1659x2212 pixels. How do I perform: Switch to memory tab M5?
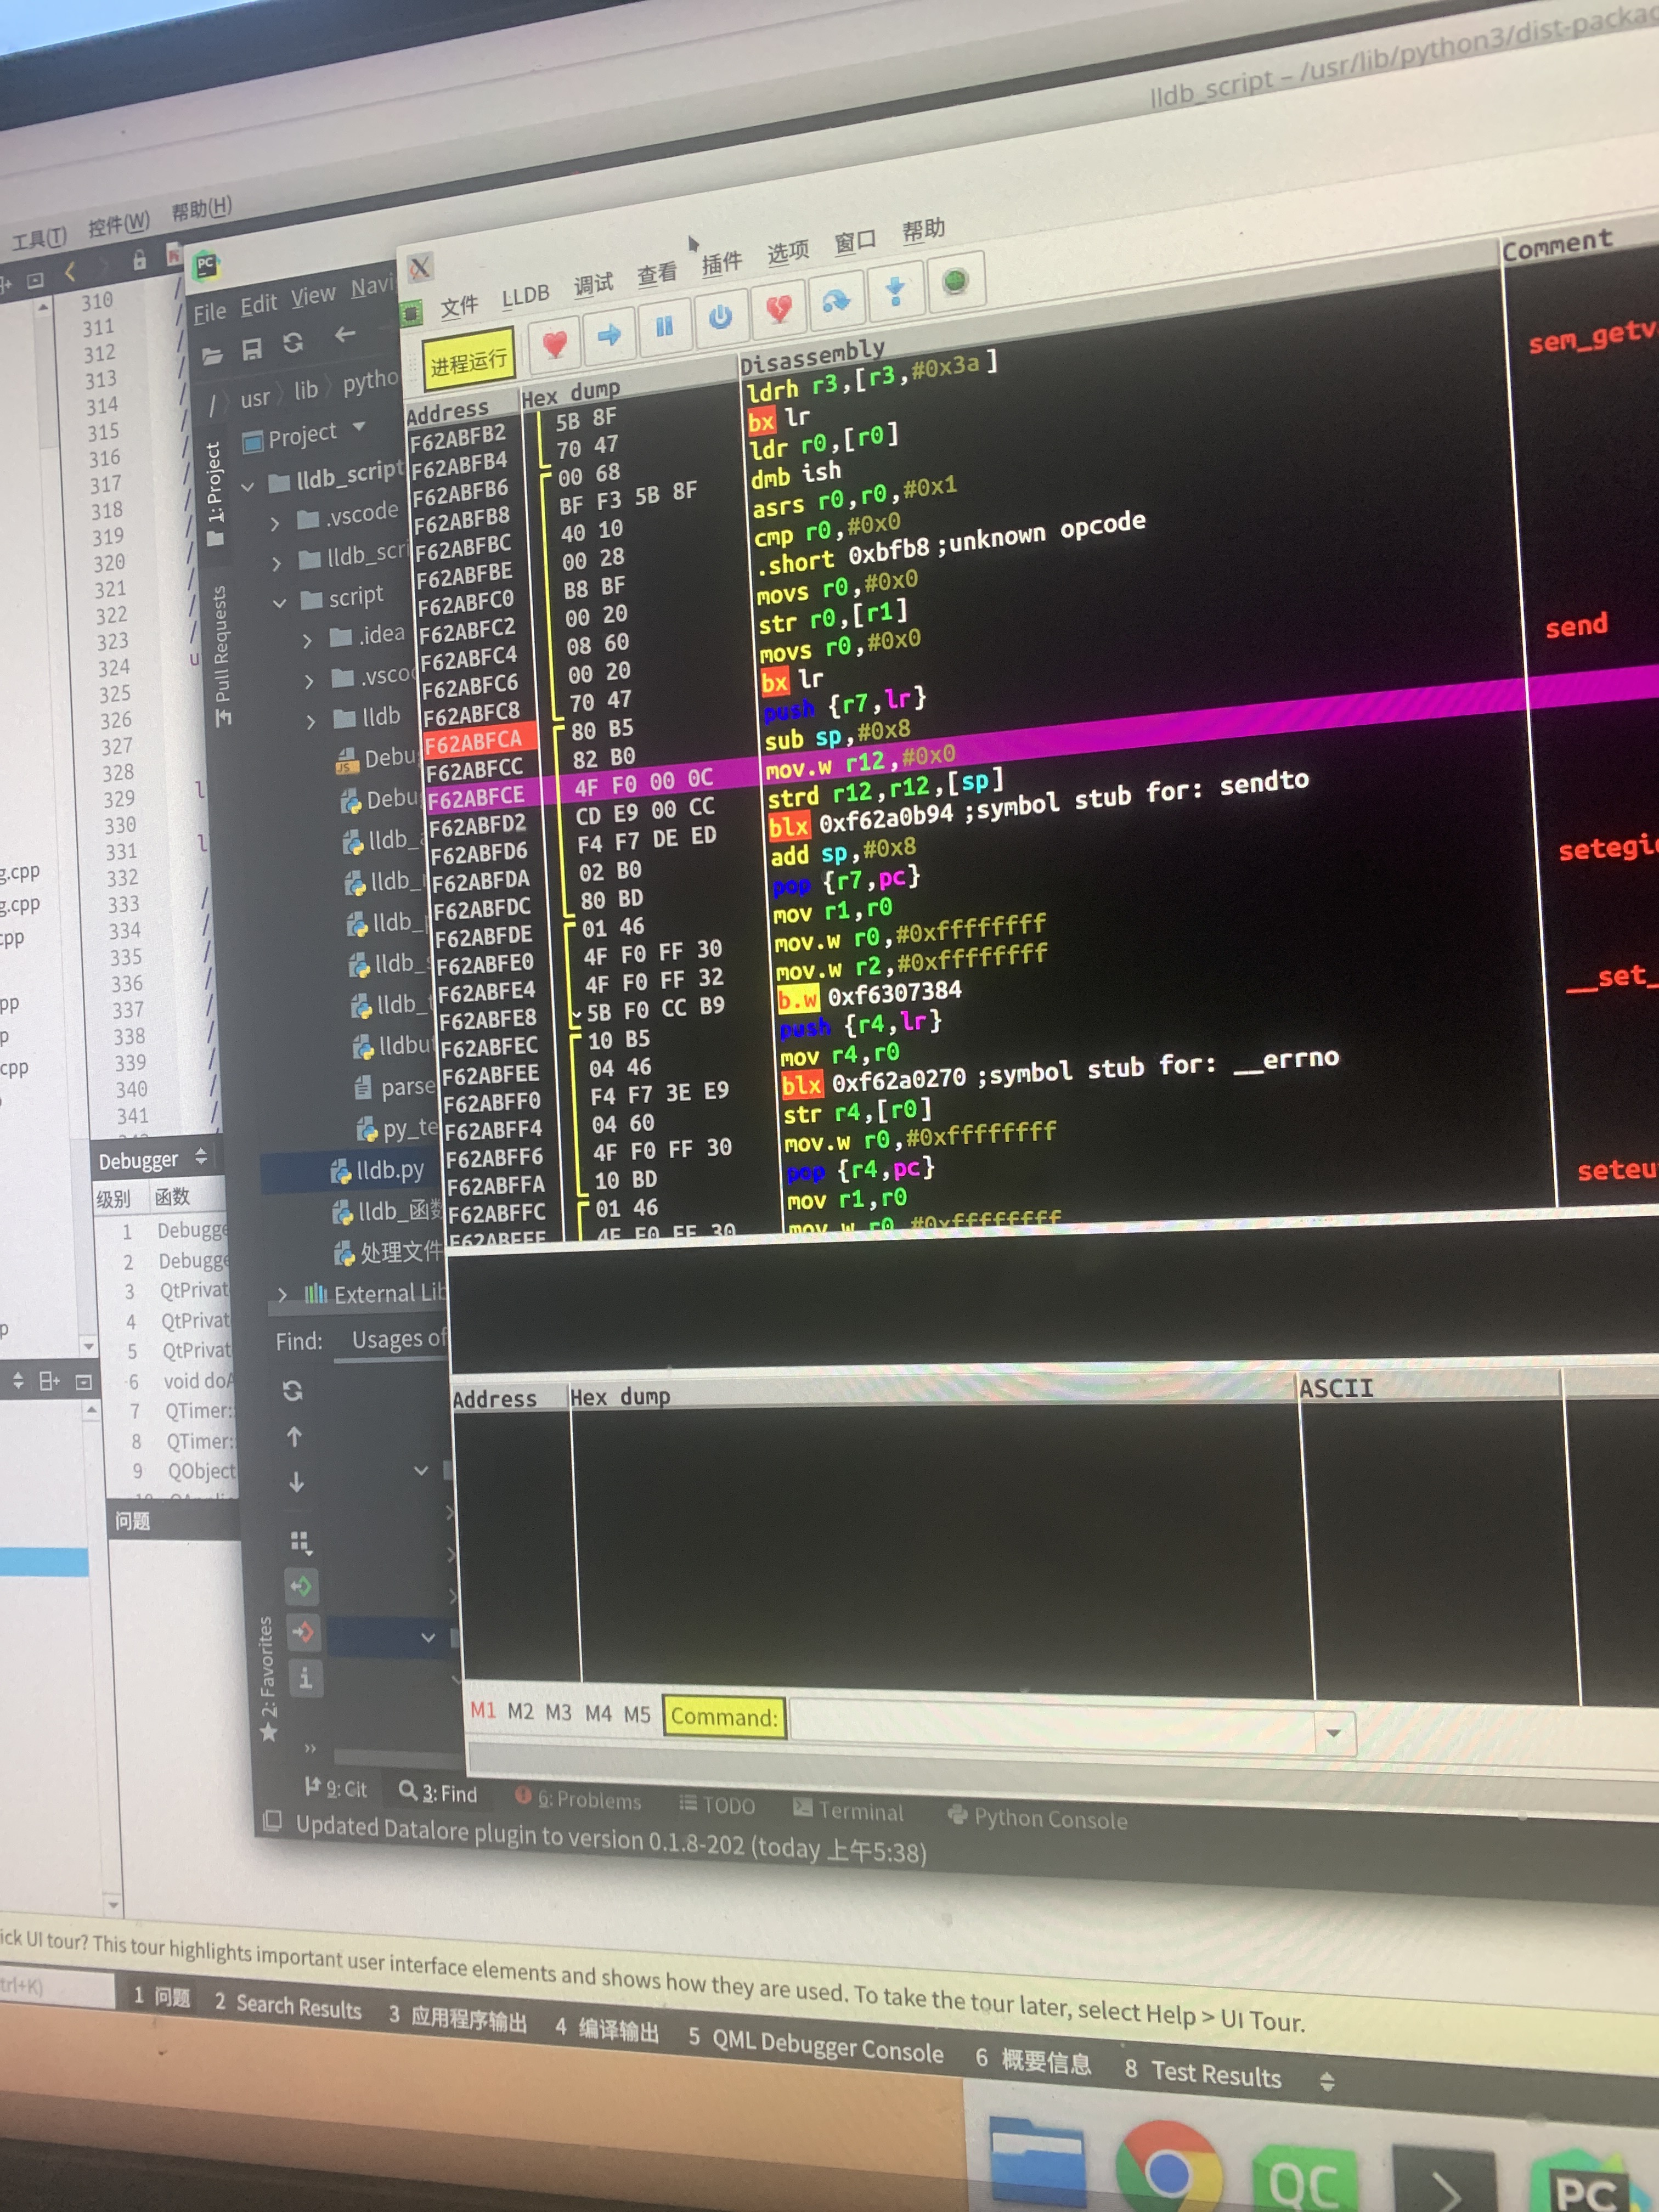click(637, 1714)
